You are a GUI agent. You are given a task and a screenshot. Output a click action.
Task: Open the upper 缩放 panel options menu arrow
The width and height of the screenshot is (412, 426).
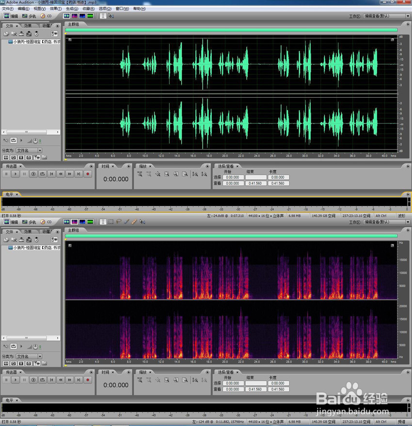coord(207,166)
